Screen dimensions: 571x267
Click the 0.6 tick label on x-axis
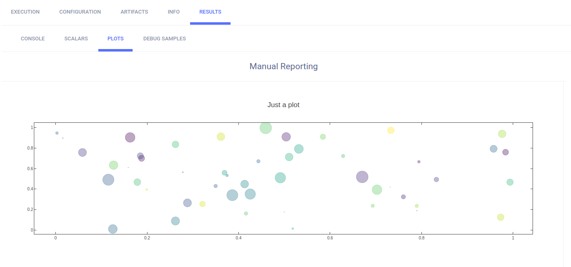pos(330,238)
